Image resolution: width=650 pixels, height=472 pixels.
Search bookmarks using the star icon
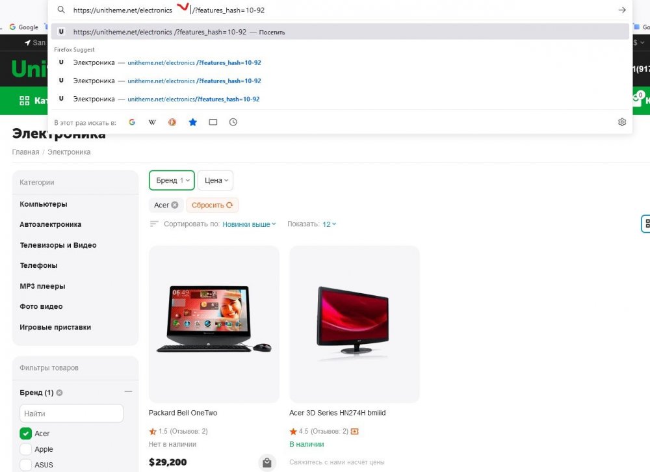pos(192,122)
